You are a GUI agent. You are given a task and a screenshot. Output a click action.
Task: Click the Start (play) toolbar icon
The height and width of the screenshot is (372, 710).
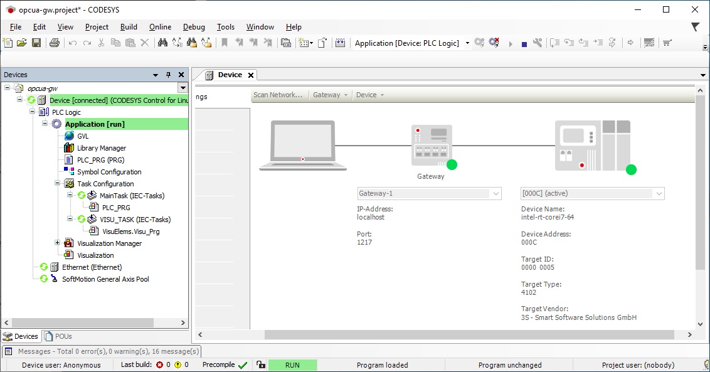click(x=511, y=43)
